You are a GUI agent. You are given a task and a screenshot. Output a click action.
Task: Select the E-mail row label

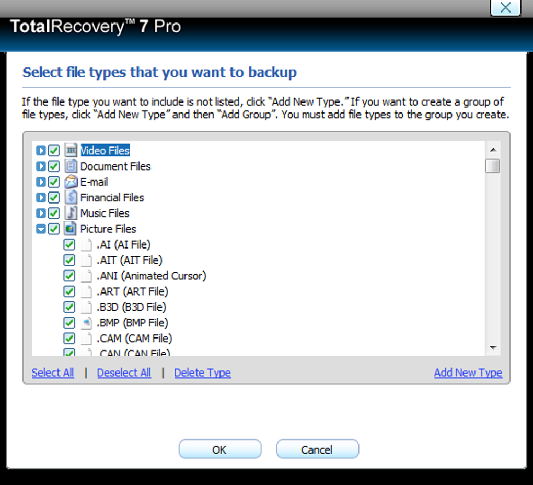[x=94, y=182]
